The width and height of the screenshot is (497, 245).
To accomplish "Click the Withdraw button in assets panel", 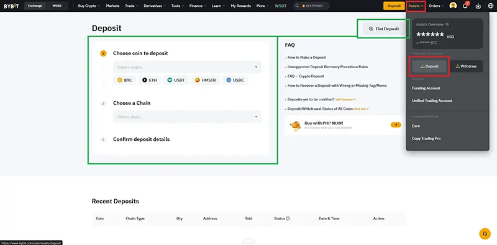I will (x=467, y=66).
